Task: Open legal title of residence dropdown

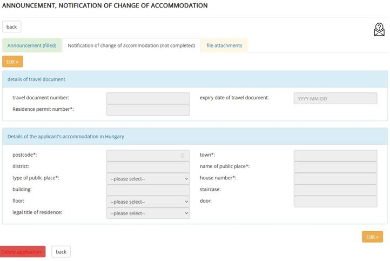Action: (x=148, y=213)
